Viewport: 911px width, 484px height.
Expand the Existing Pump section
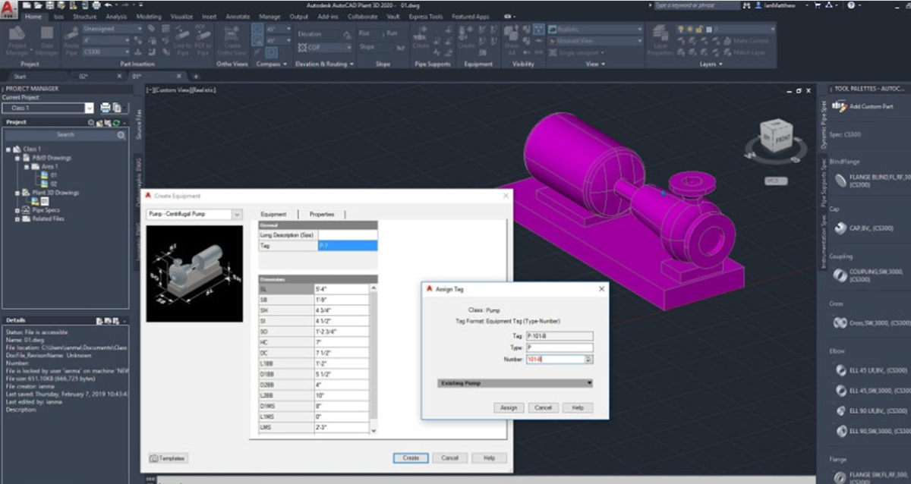(x=589, y=383)
